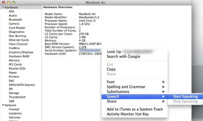The image size is (203, 121).
Task: Select SATA/SATA Express in the sidebar
Action: point(22,85)
